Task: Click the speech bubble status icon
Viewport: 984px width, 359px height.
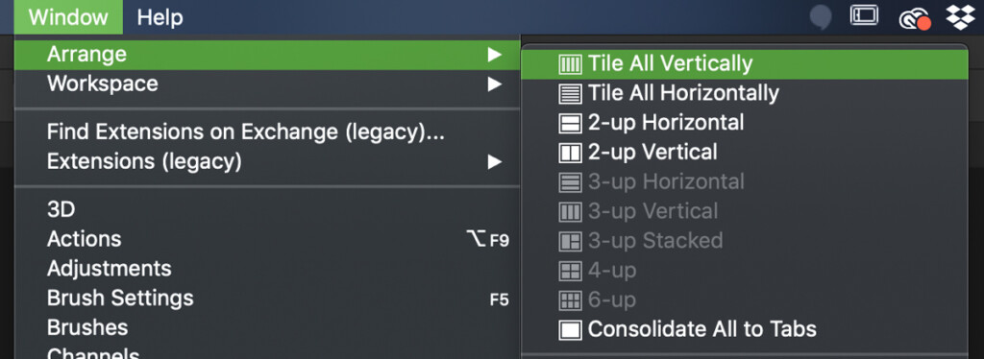Action: tap(821, 17)
